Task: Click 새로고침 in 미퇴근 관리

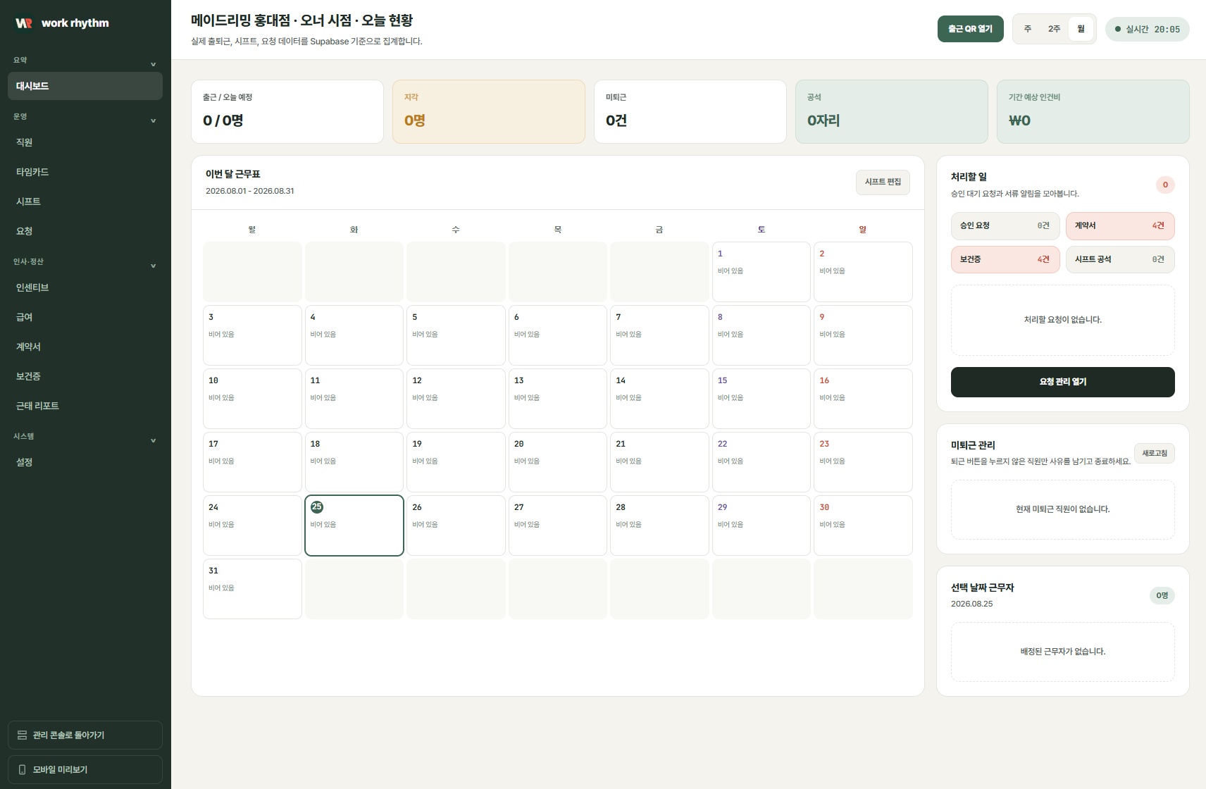Action: coord(1154,453)
